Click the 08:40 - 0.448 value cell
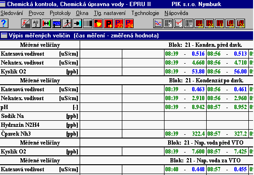Screen dimensions: 254x175 pos(185,169)
